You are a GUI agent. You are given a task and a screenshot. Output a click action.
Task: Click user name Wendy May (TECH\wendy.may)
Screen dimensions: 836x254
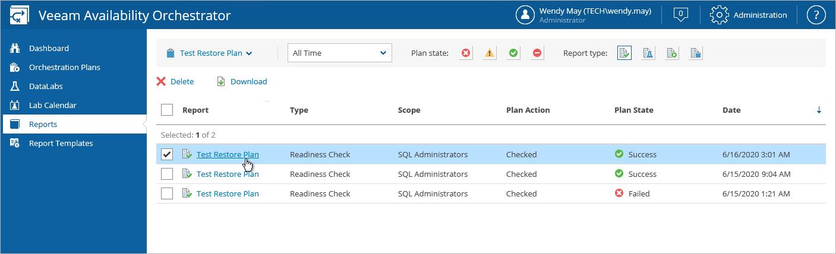595,11
